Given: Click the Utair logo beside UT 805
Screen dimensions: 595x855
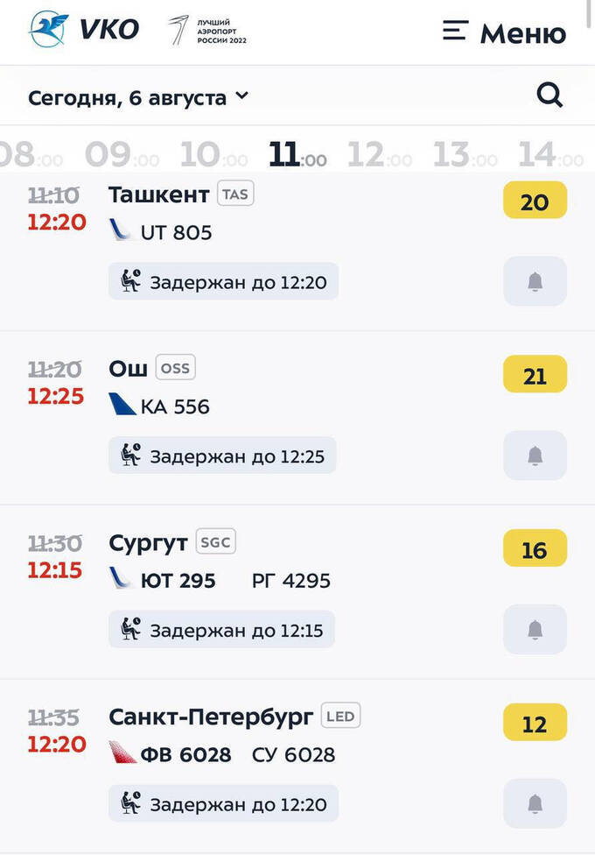Looking at the screenshot, I should 121,231.
